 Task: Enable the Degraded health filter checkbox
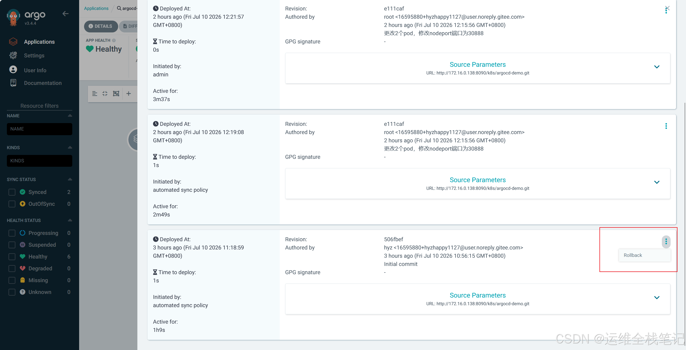12,268
